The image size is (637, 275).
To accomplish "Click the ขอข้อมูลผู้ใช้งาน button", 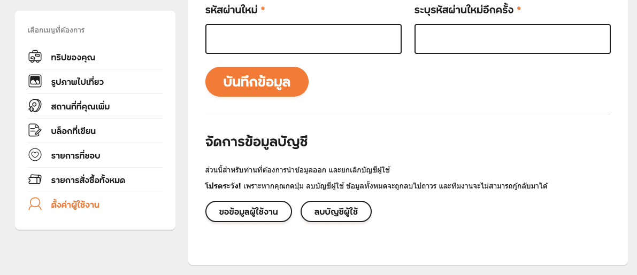I will [249, 212].
